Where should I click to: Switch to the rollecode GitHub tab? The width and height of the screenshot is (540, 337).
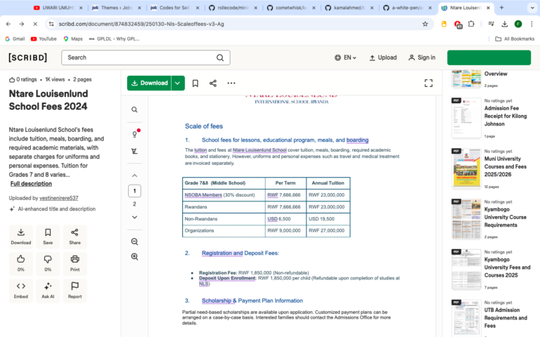tap(233, 8)
